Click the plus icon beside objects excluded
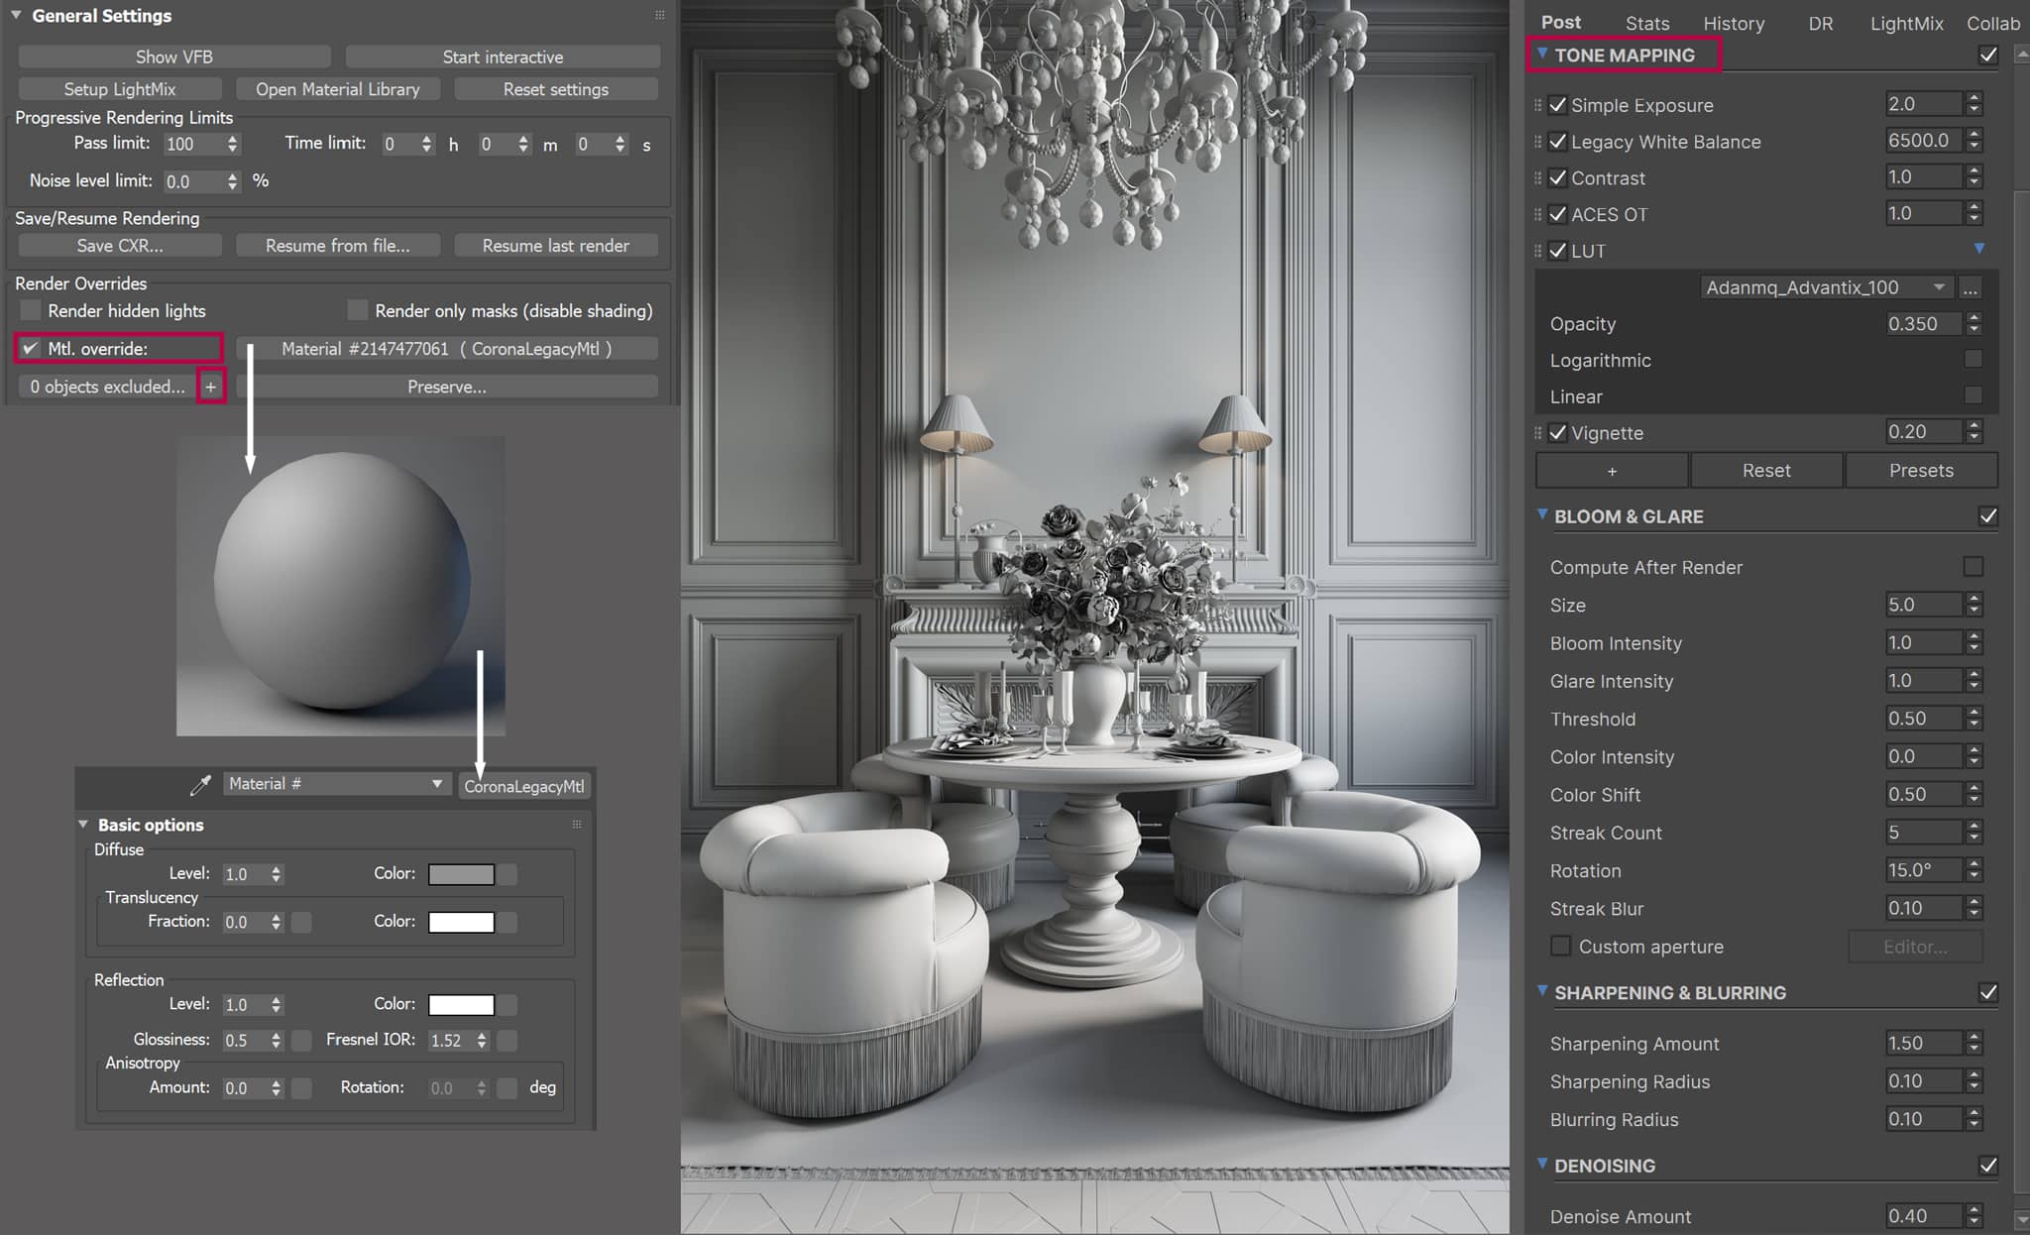 210,387
